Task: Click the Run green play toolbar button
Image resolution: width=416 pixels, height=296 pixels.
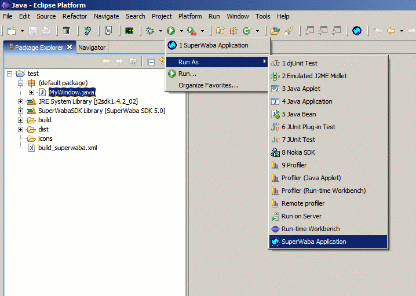Action: [x=171, y=31]
